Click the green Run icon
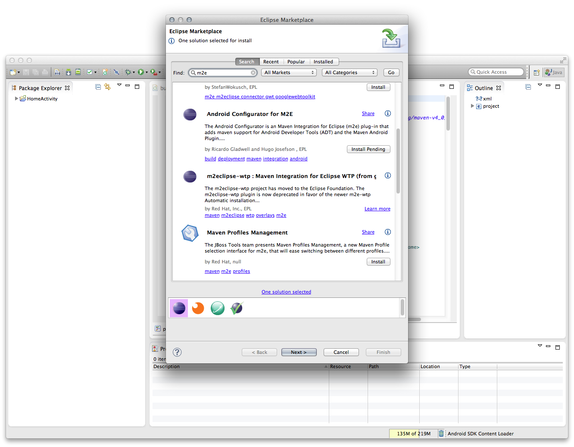 141,72
